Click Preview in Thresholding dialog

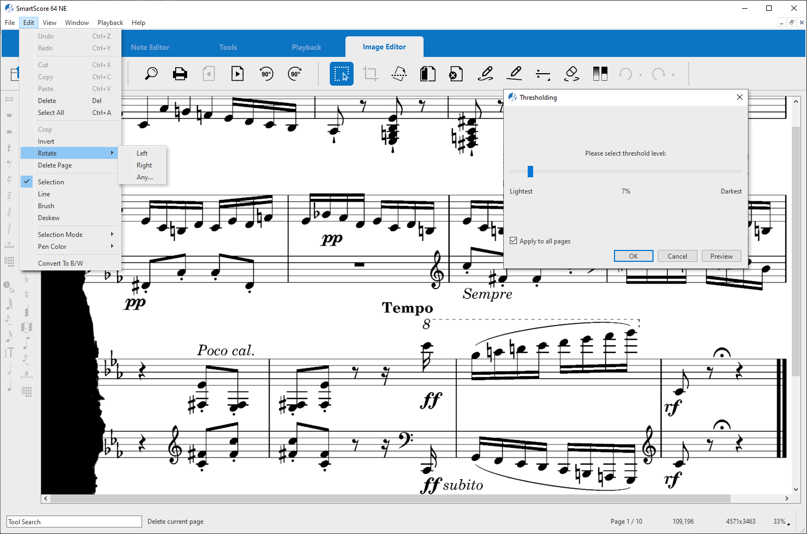click(721, 256)
